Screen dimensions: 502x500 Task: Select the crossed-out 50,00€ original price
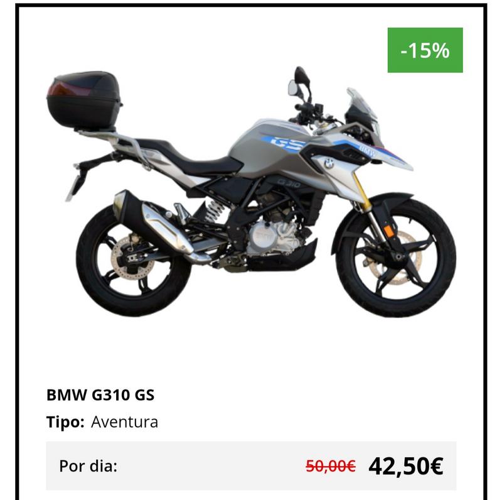coord(331,466)
